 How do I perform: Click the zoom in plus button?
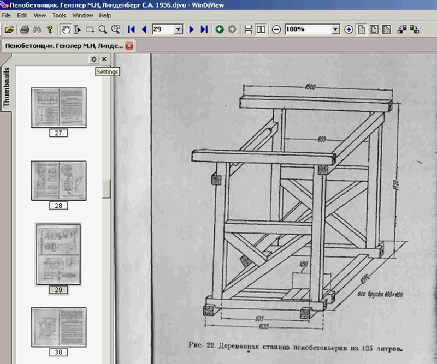(349, 29)
